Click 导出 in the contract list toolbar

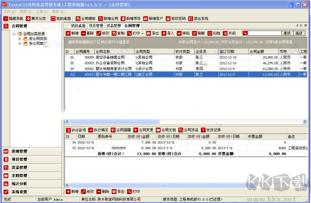coord(153,33)
